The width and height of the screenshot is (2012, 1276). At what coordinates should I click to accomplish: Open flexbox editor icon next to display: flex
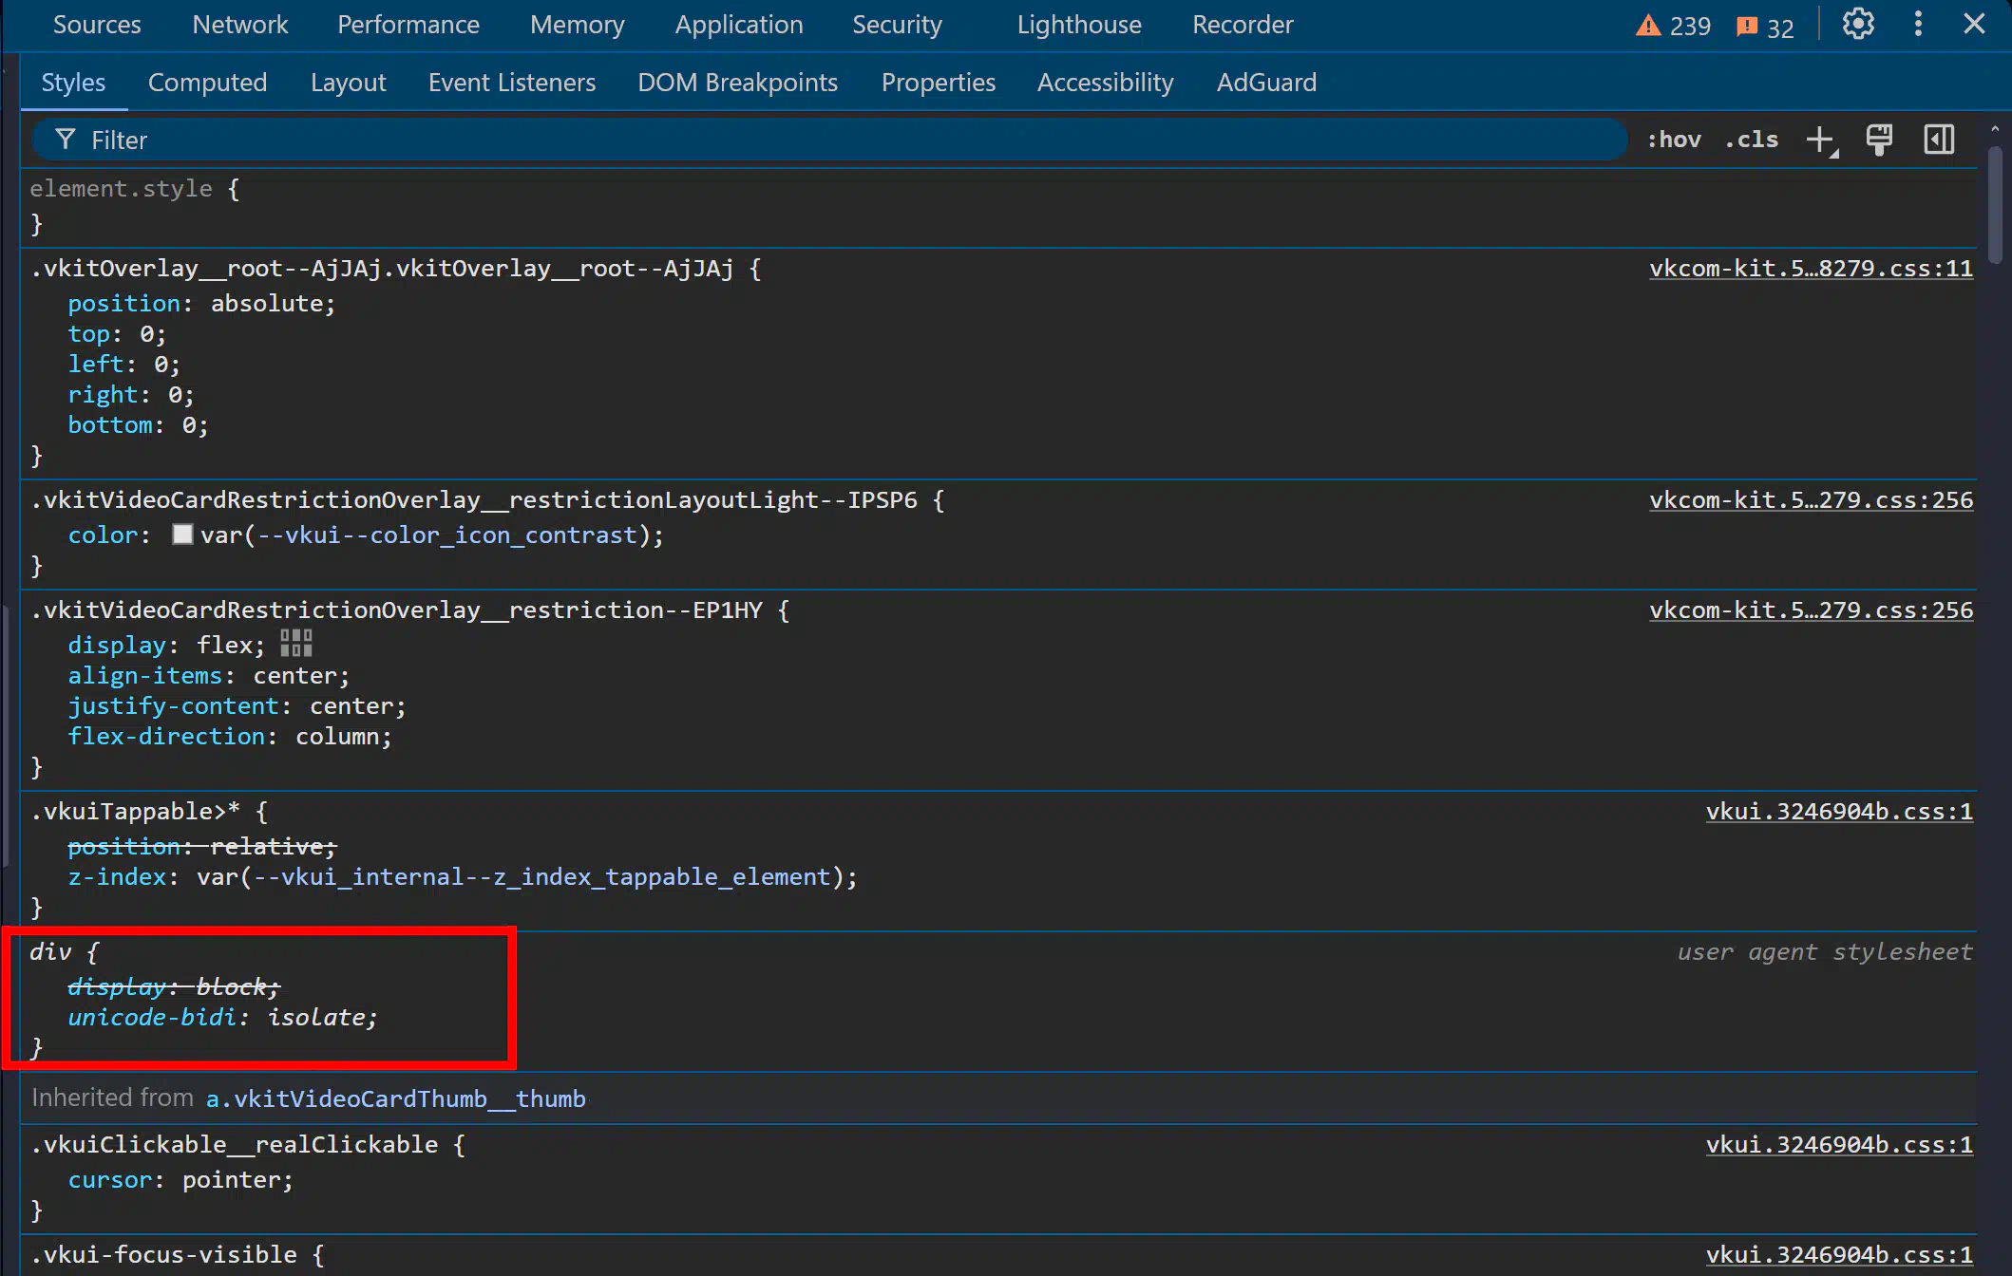[x=295, y=644]
